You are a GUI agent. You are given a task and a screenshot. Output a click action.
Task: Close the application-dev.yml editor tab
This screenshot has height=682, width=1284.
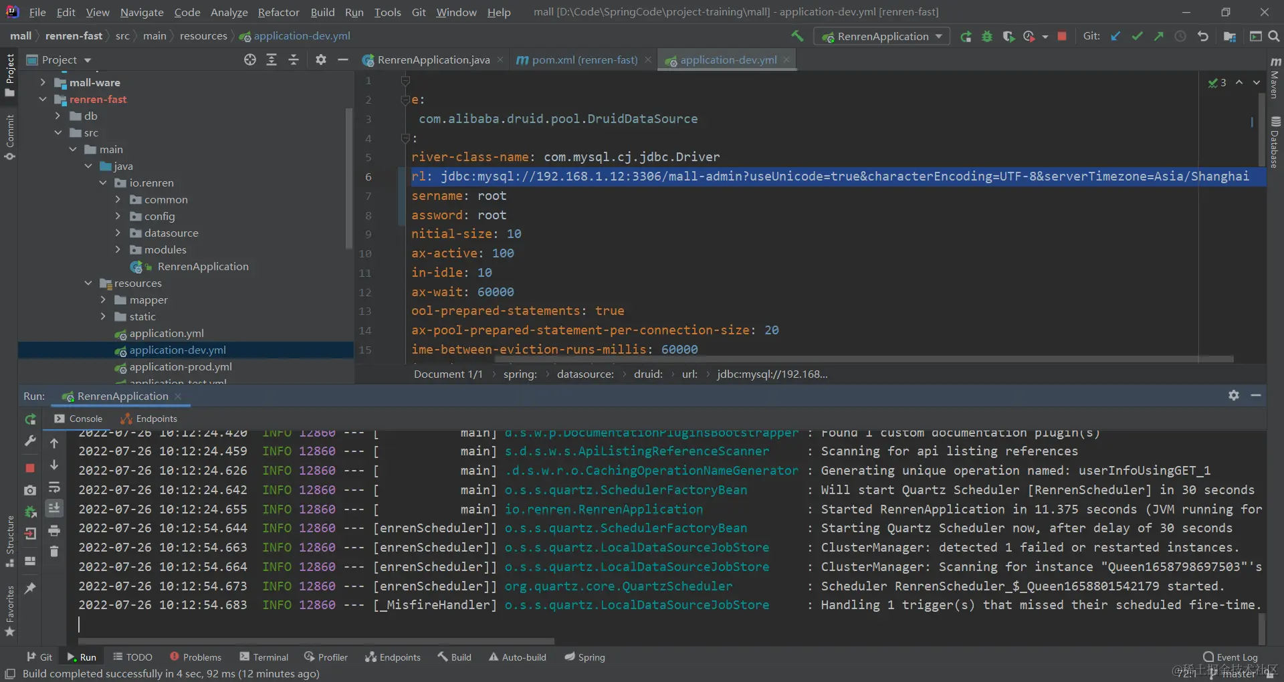tap(786, 60)
